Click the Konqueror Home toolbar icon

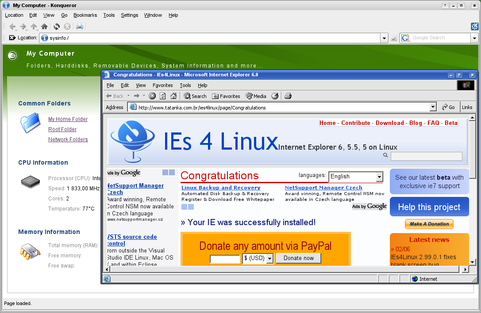point(44,26)
